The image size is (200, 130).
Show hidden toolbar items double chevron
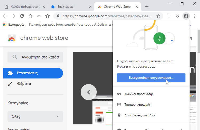(177, 16)
